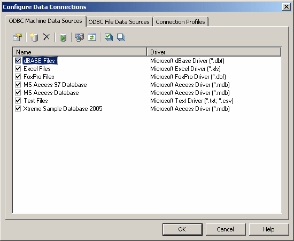Image resolution: width=294 pixels, height=241 pixels.
Task: Add a new data source cylinder icon
Action: coord(34,37)
